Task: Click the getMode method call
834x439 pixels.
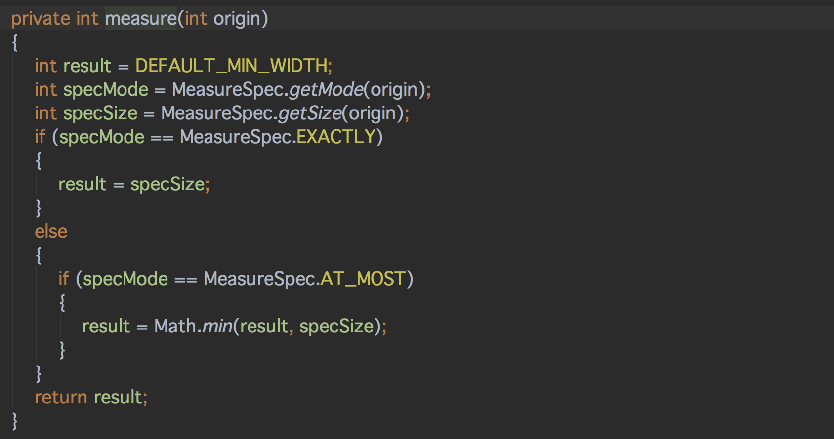Action: pyautogui.click(x=326, y=90)
